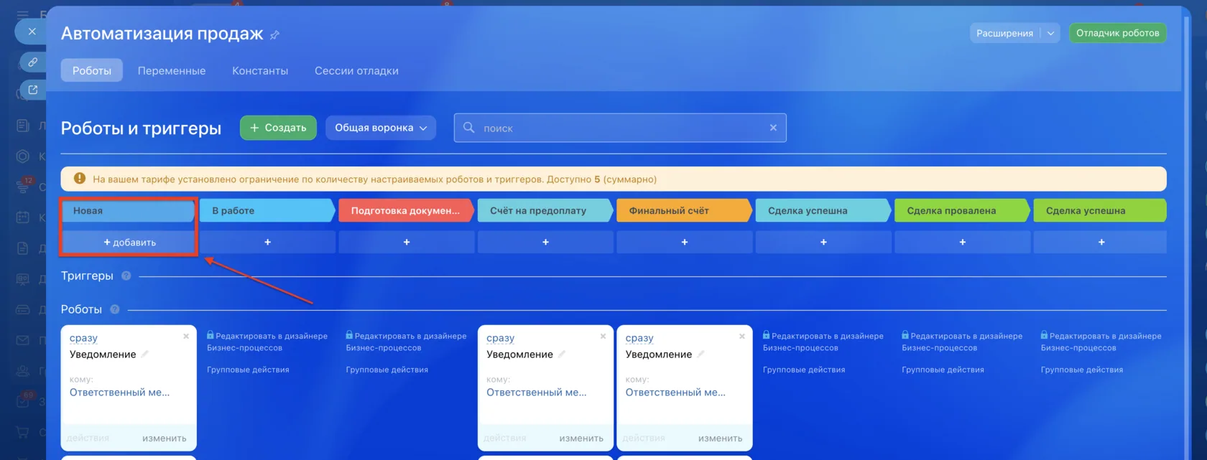Viewport: 1207px width, 460px height.
Task: Delete the Уведомление robot in Счёт на предоплату column
Action: click(x=603, y=336)
